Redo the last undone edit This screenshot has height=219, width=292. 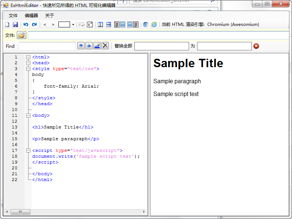click(34, 24)
